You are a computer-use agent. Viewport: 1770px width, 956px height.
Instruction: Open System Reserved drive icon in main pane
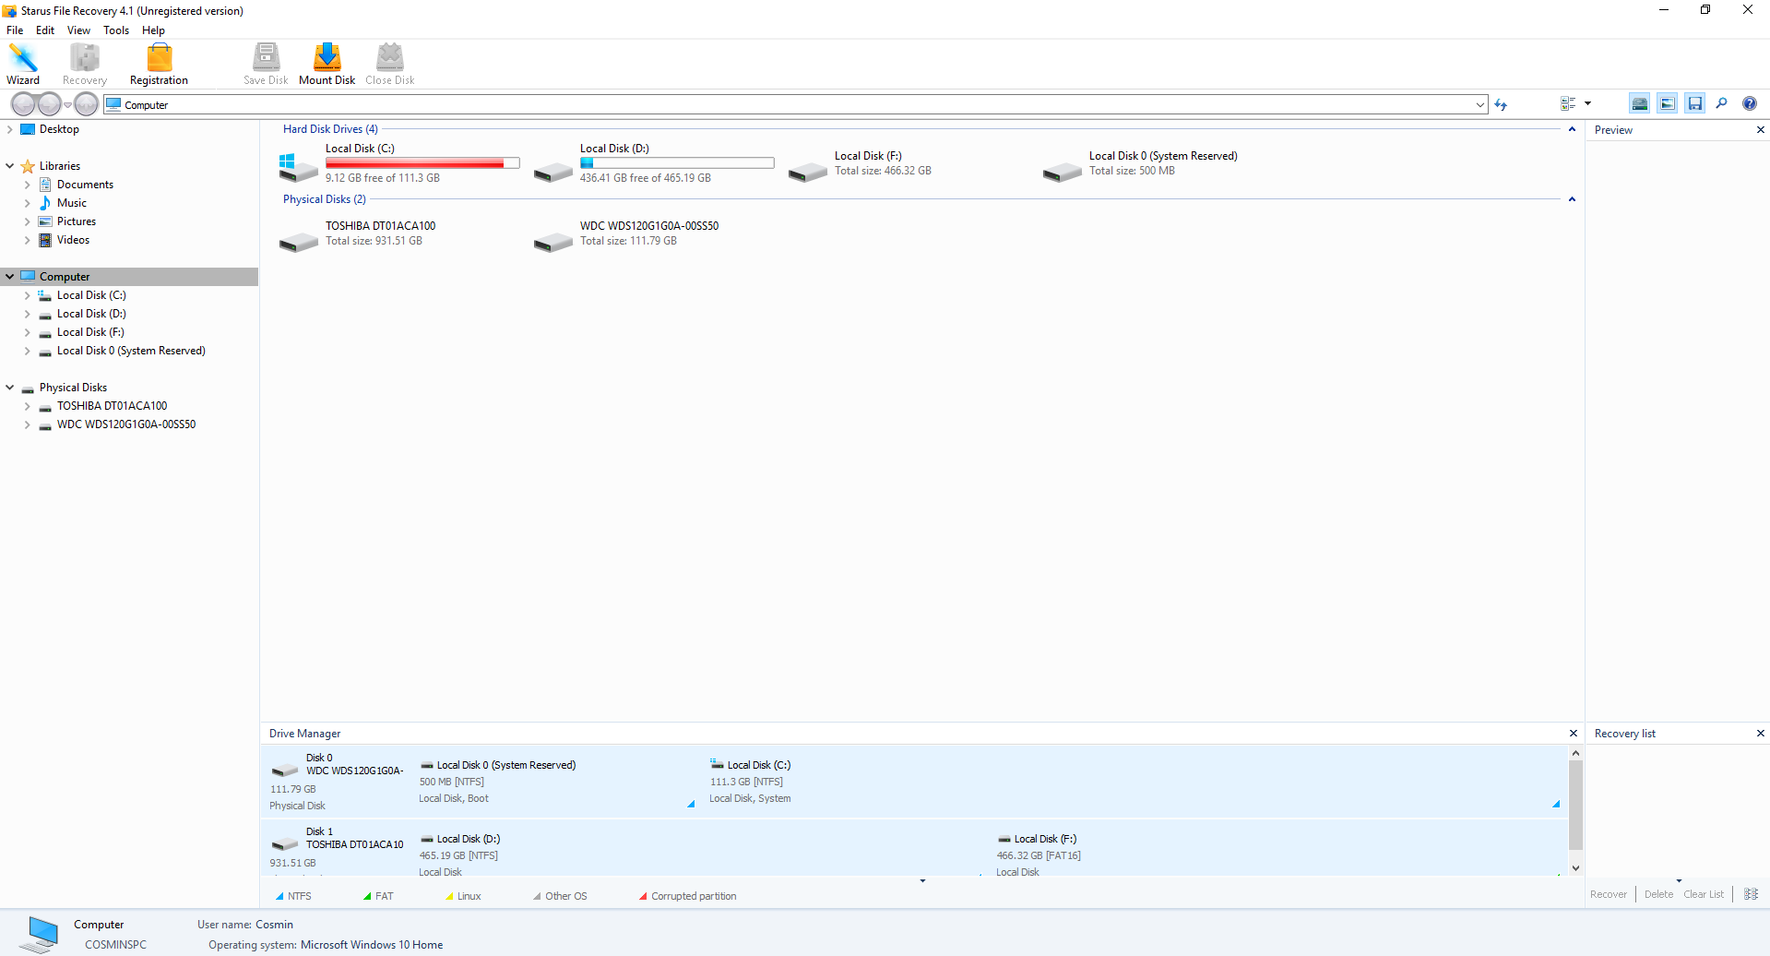[x=1063, y=172]
